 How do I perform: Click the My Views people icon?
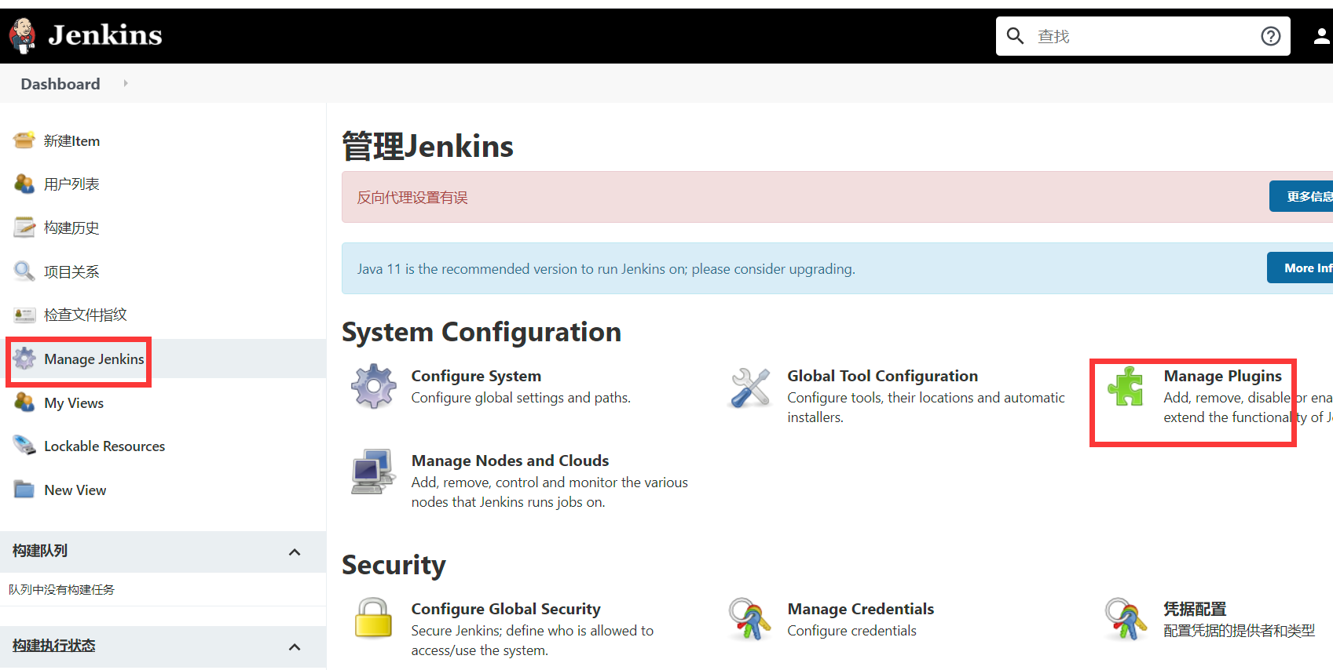tap(24, 402)
